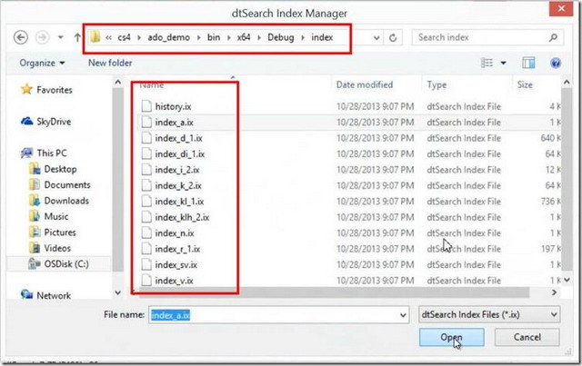Click navigation pane scroll-up arrow
Image resolution: width=582 pixels, height=366 pixels.
pos(118,82)
